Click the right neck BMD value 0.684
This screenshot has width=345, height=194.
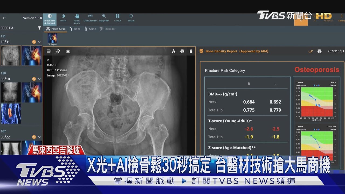[x=249, y=102]
